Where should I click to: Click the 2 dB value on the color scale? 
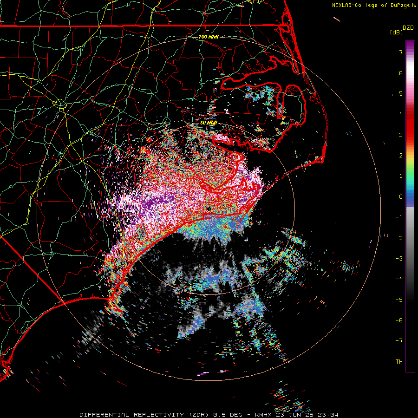tap(401, 156)
